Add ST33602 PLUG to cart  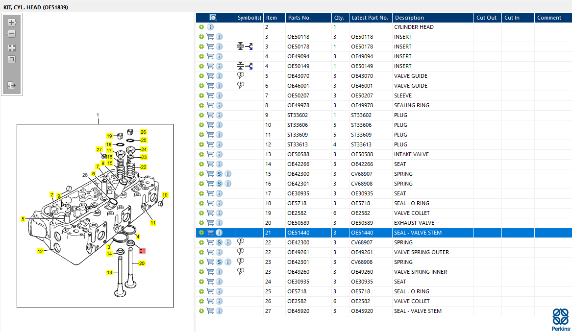210,115
